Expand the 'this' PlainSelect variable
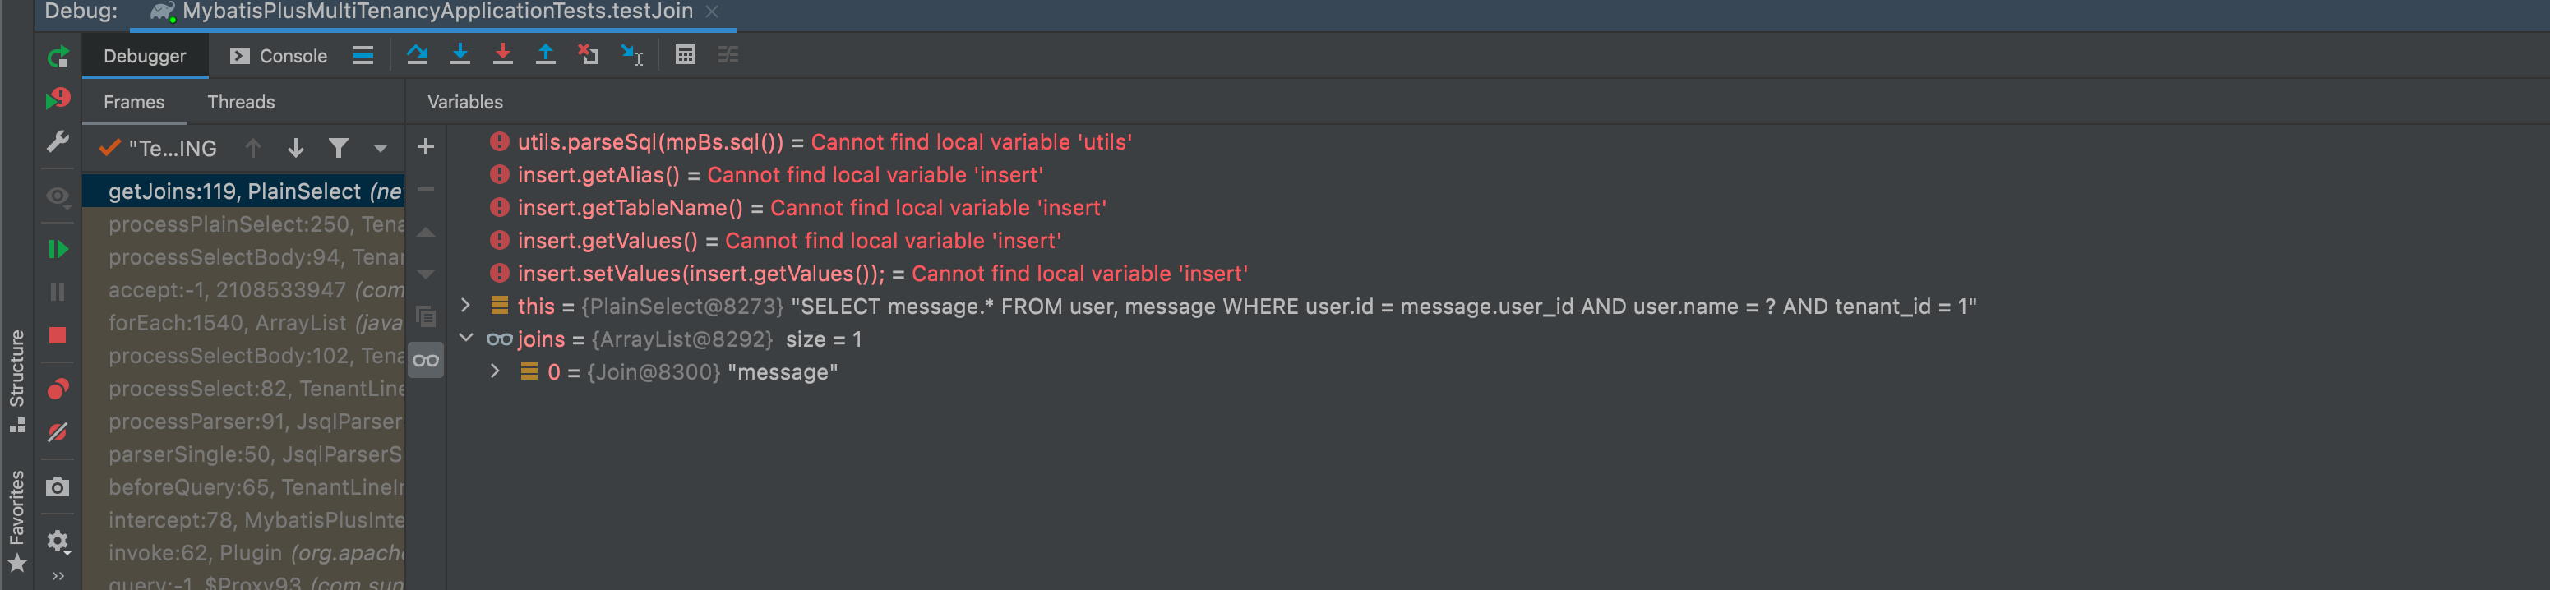 465,306
